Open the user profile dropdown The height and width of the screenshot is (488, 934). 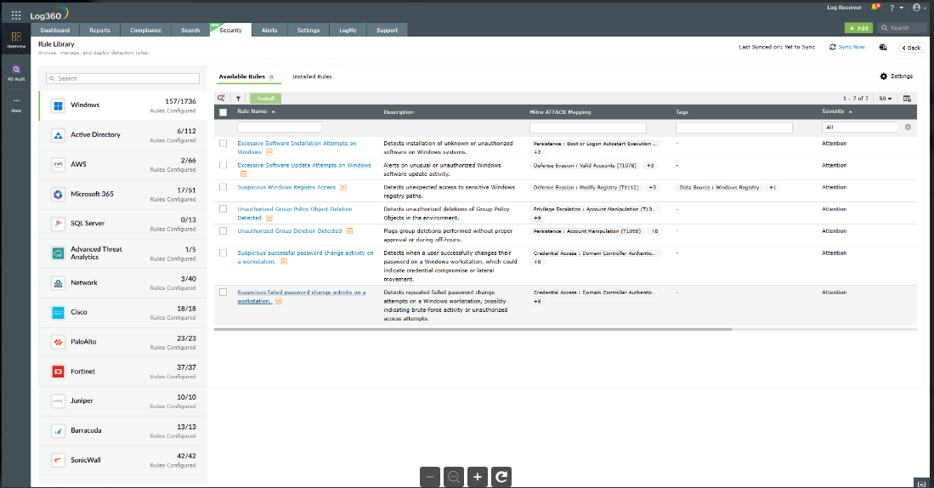tap(919, 8)
